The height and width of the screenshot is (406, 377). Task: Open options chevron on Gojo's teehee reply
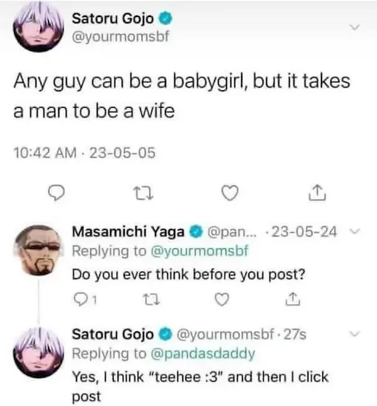(354, 334)
